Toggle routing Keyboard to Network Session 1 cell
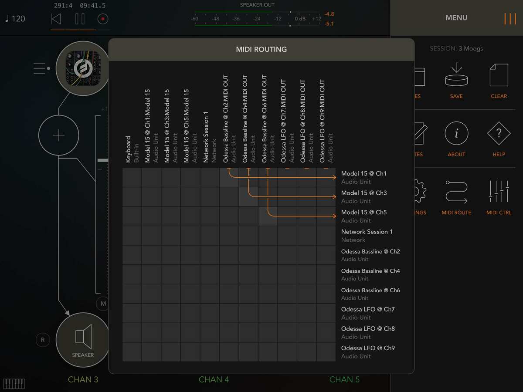The height and width of the screenshot is (392, 523). [x=132, y=236]
